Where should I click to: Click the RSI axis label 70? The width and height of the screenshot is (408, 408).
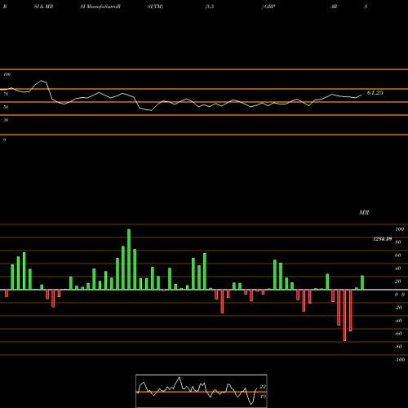[6, 94]
